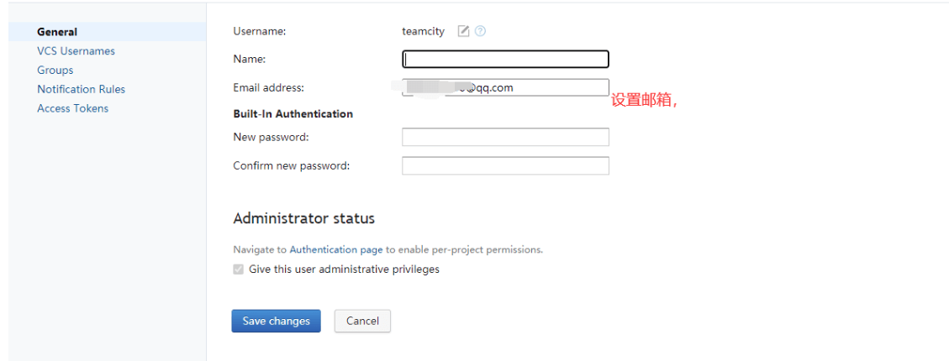Screen dimensions: 949x361
Task: Open the username help question-mark icon
Action: point(480,31)
